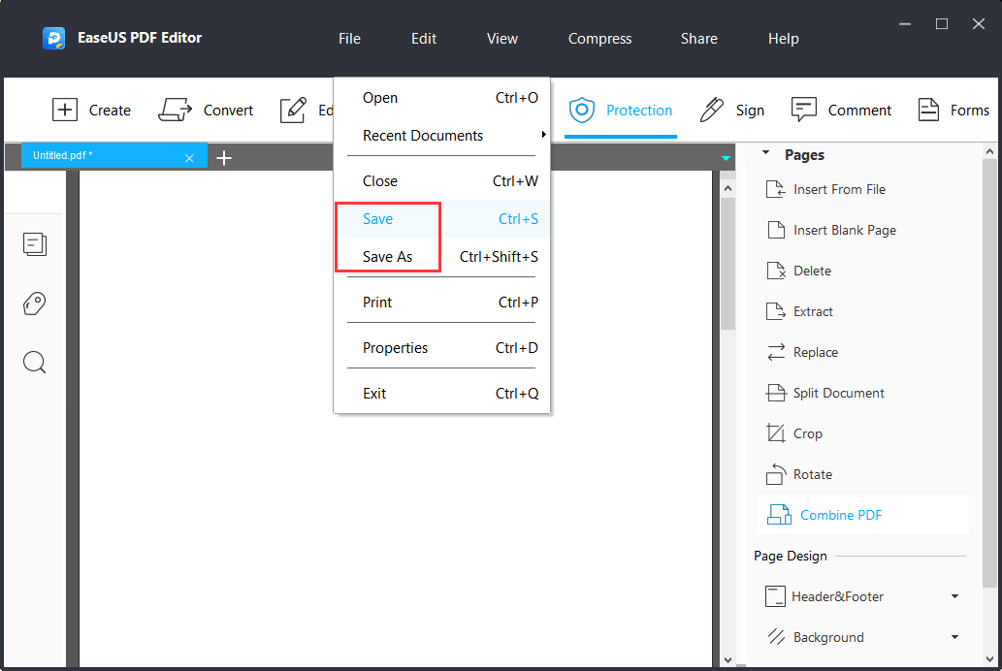Click the Sign pen icon

coord(712,110)
